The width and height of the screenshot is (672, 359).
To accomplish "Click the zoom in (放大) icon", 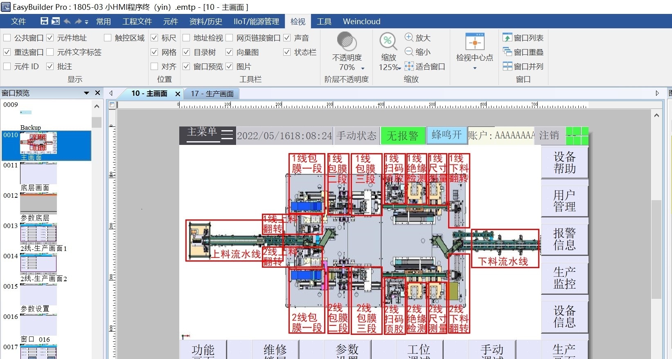I will pyautogui.click(x=409, y=37).
